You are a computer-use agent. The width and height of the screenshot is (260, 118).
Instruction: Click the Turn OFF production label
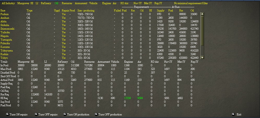(x=110, y=114)
